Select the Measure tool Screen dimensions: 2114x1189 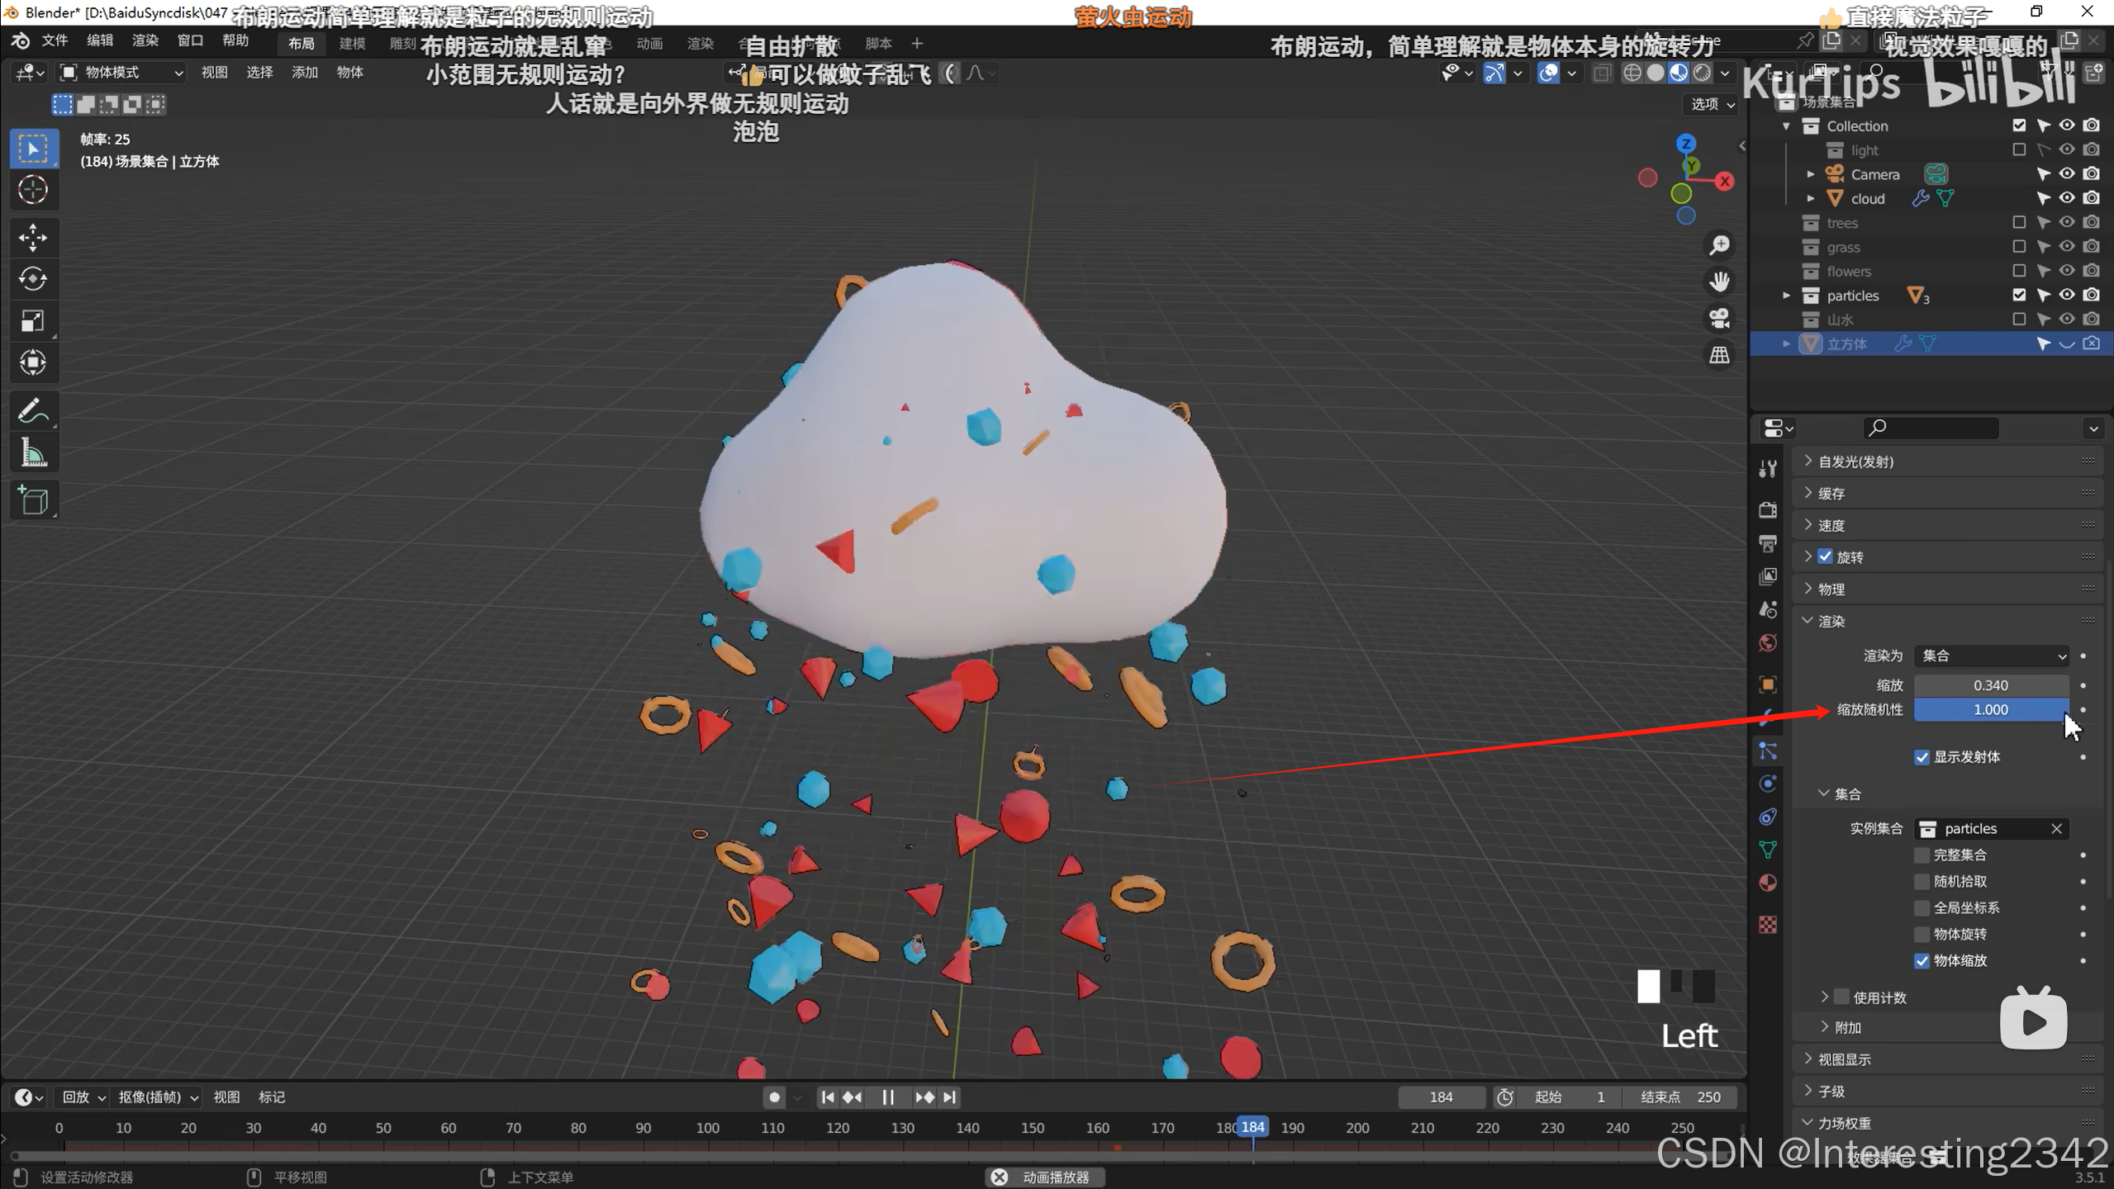[33, 453]
